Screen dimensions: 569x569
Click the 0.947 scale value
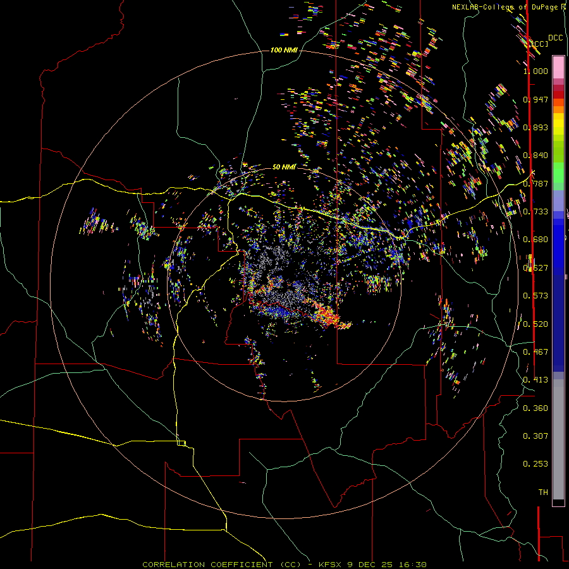[535, 99]
